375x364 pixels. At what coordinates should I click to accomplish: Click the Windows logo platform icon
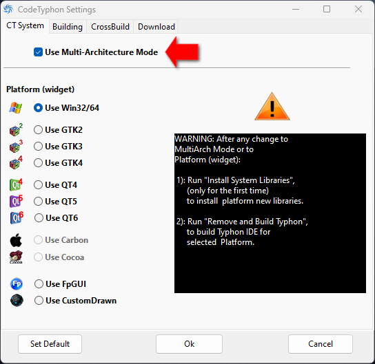tap(16, 107)
